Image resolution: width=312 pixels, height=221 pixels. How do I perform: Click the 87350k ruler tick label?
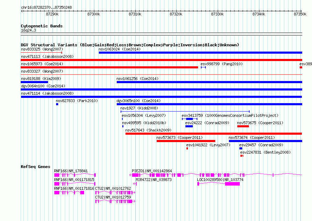pyautogui.click(x=300, y=14)
